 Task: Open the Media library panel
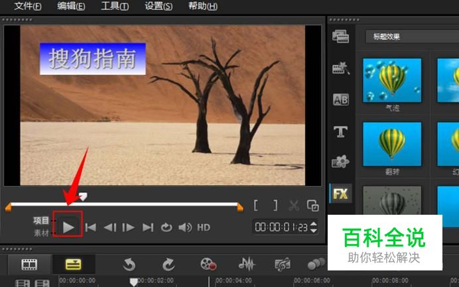340,36
